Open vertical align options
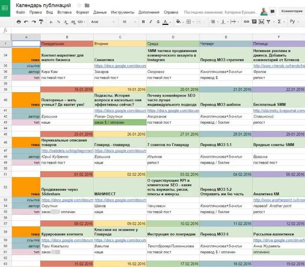Image resolution: width=305 pixels, height=267 pixels. (x=223, y=22)
